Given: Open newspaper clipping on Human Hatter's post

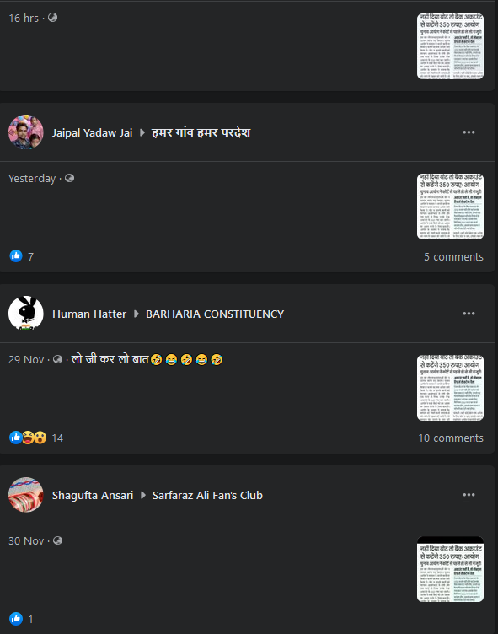Looking at the screenshot, I should click(x=450, y=388).
